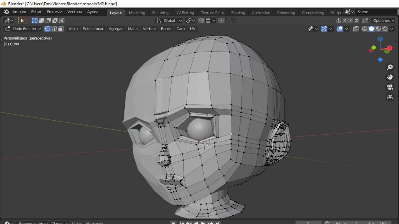Click the pan view hand icon
Viewport: 399px width, 224px height.
pyautogui.click(x=390, y=77)
